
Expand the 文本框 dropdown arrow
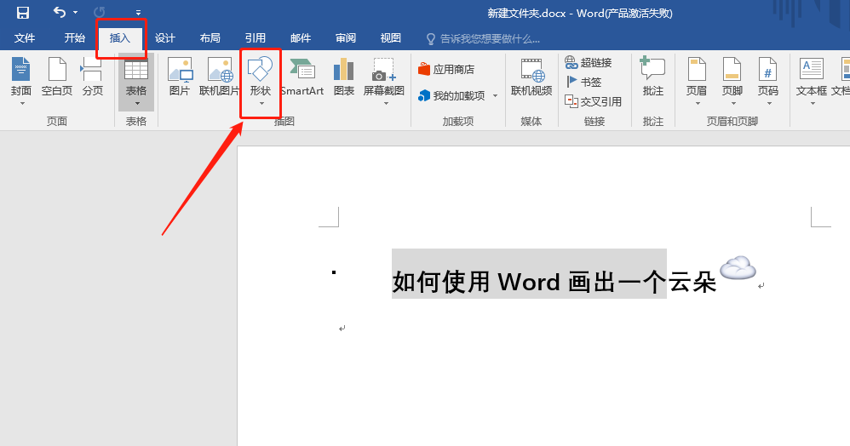tap(813, 104)
